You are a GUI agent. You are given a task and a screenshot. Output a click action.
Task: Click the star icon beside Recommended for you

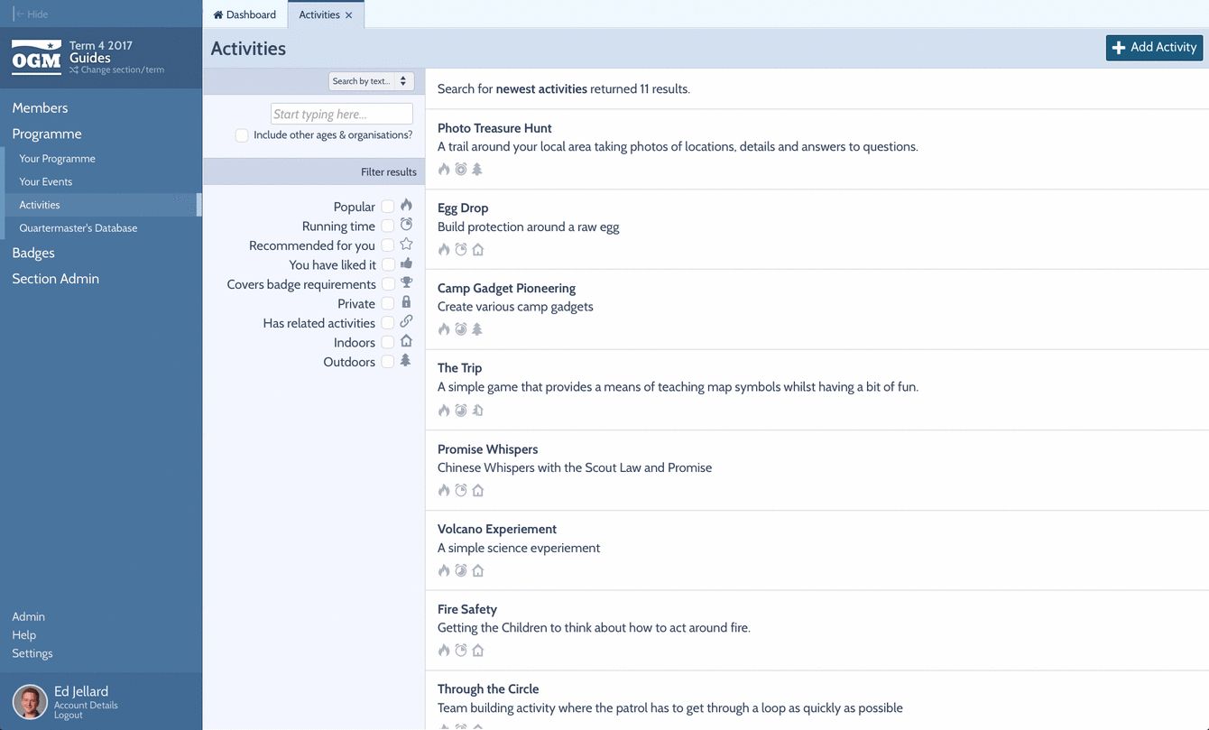pos(406,245)
